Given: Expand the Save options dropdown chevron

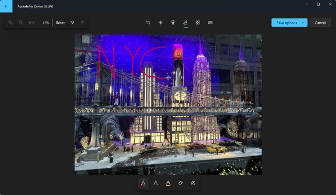Looking at the screenshot, I should point(303,22).
